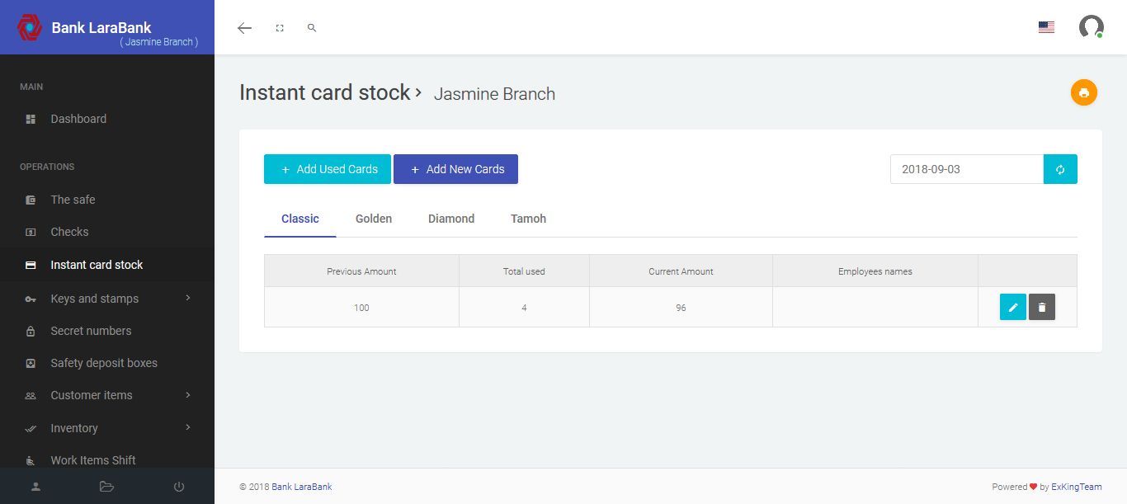Click the Add Used Cards button
Screen dimensions: 1127x504
coord(328,169)
